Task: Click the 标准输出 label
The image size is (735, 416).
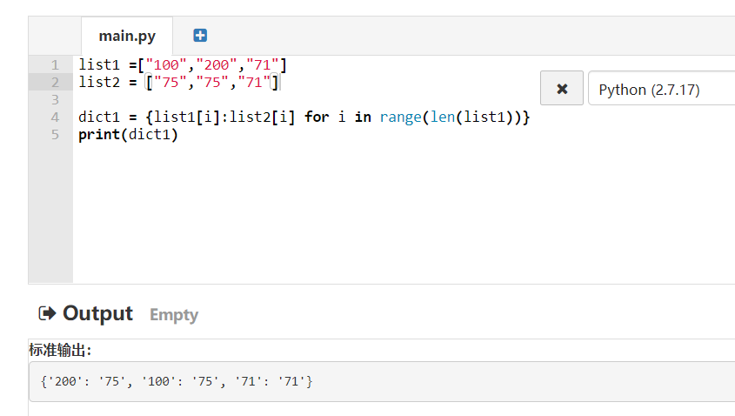Action: 59,350
